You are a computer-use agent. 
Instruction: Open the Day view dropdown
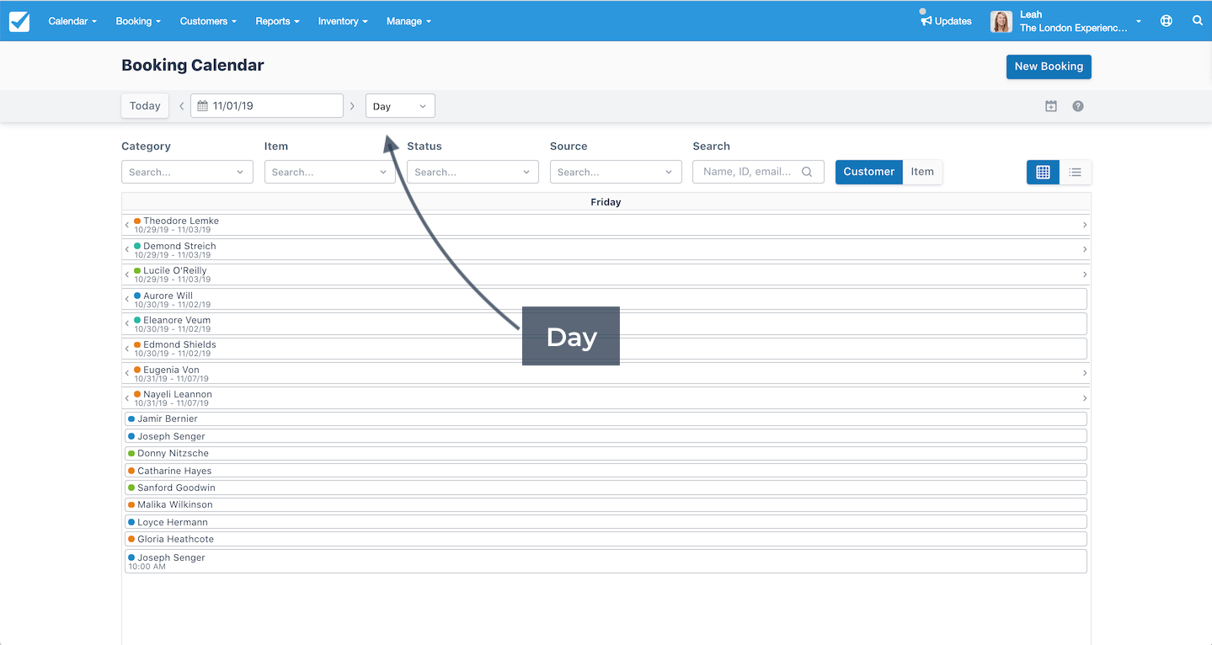(x=400, y=106)
